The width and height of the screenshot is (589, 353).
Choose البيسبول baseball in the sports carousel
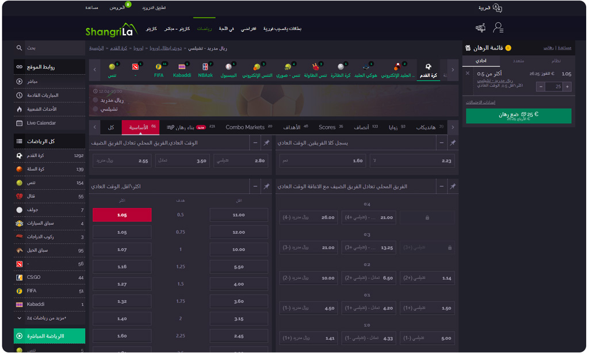[x=228, y=70]
